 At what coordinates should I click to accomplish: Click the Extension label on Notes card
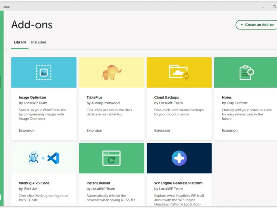click(230, 131)
